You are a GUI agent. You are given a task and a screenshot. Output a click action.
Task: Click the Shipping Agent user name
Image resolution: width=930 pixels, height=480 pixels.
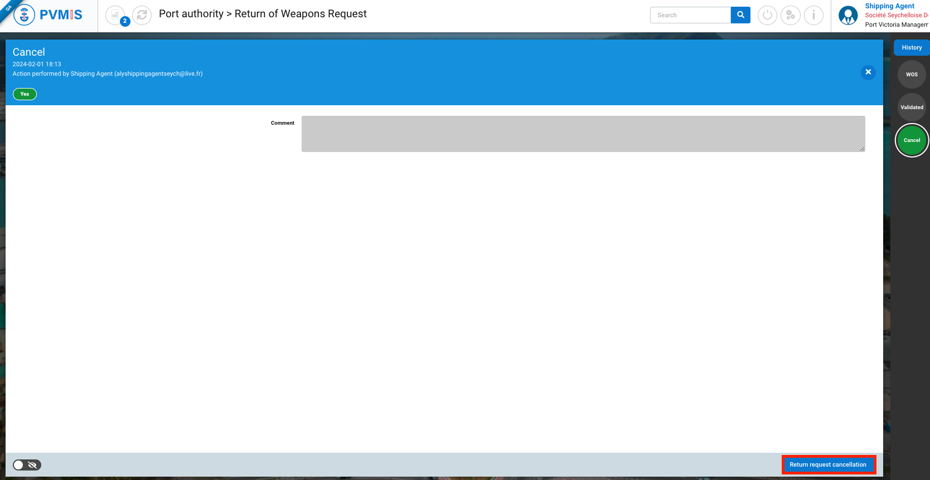coord(889,6)
